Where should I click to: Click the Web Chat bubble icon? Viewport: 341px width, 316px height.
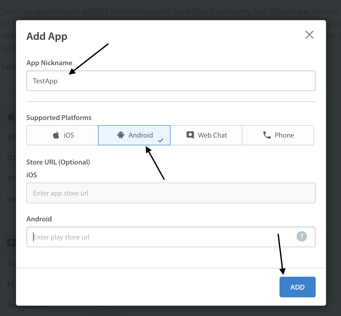coord(190,135)
